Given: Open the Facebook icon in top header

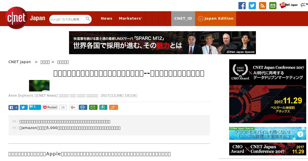Looking at the screenshot, I should pos(242,6).
